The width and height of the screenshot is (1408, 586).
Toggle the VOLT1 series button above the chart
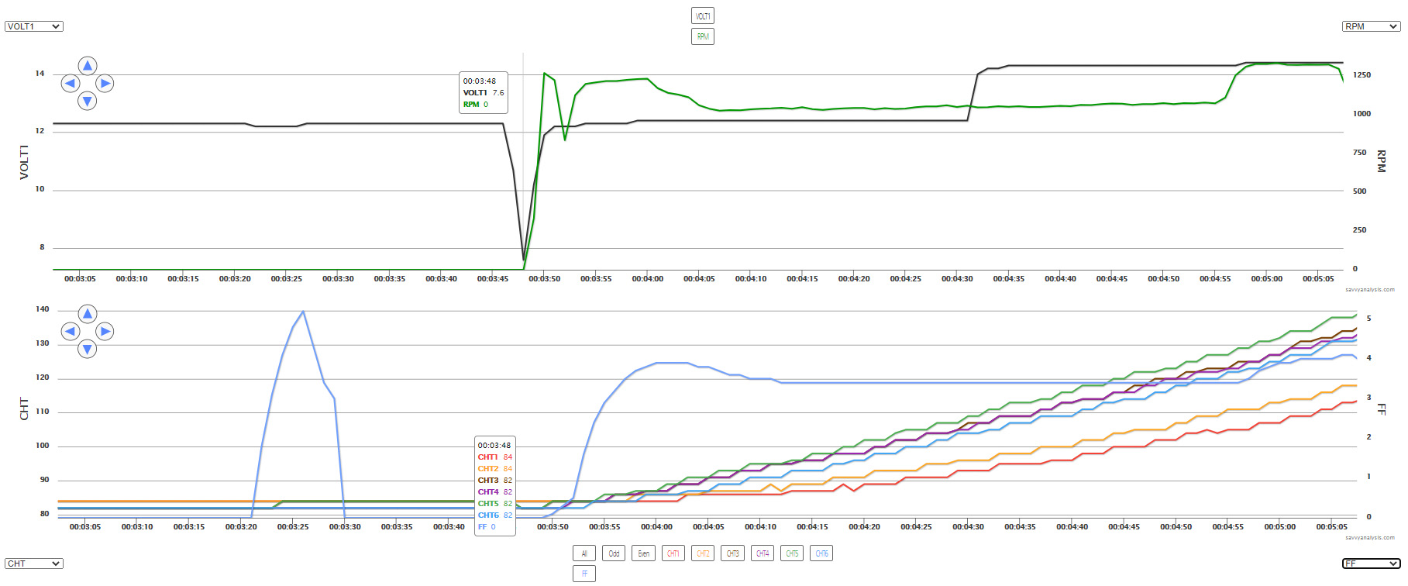702,16
